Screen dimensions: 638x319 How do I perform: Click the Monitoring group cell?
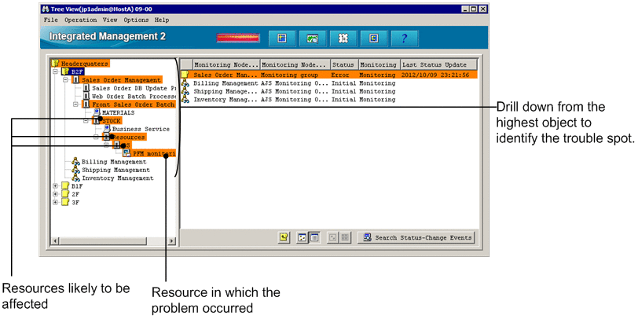point(288,75)
